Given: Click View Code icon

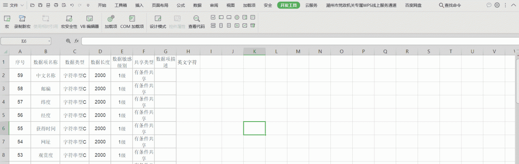Looking at the screenshot, I should click(196, 22).
